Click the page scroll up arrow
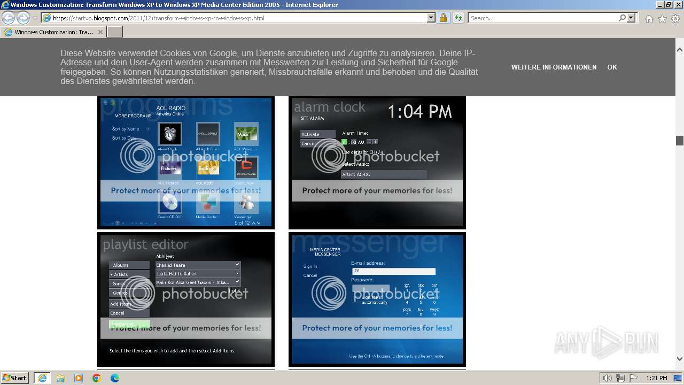Screen dimensions: 684x385 (x=680, y=50)
